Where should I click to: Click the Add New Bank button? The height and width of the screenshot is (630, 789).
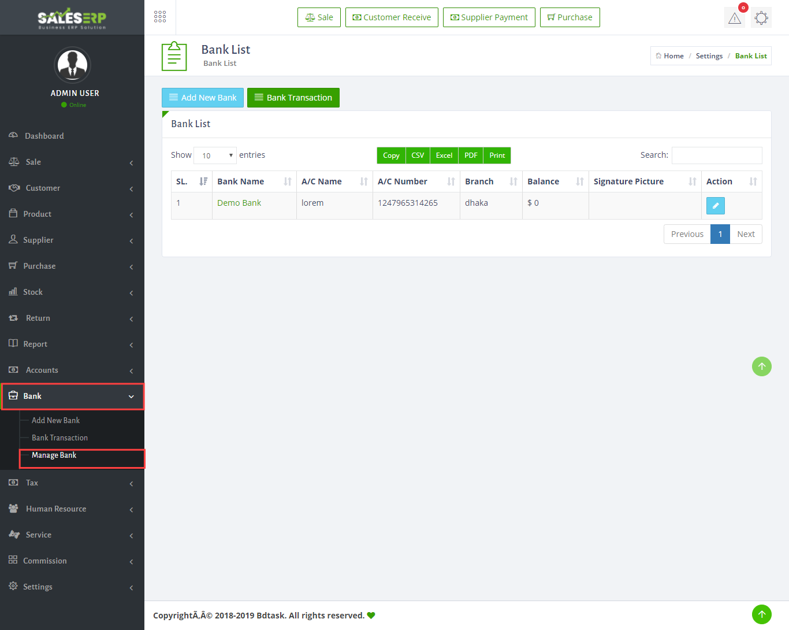click(203, 98)
